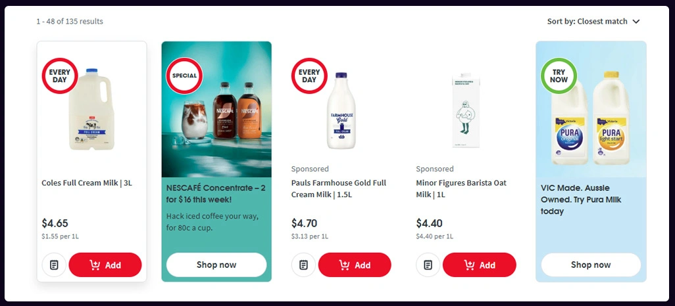Open the Sort by Closest match dropdown
675x306 pixels.
point(593,22)
